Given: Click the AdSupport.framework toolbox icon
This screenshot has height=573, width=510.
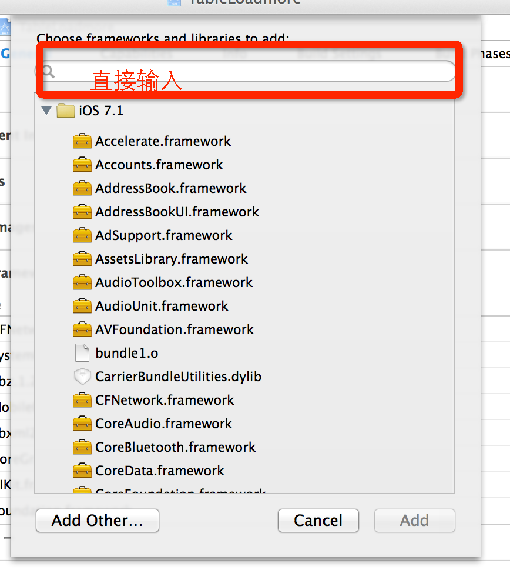Looking at the screenshot, I should pos(82,235).
